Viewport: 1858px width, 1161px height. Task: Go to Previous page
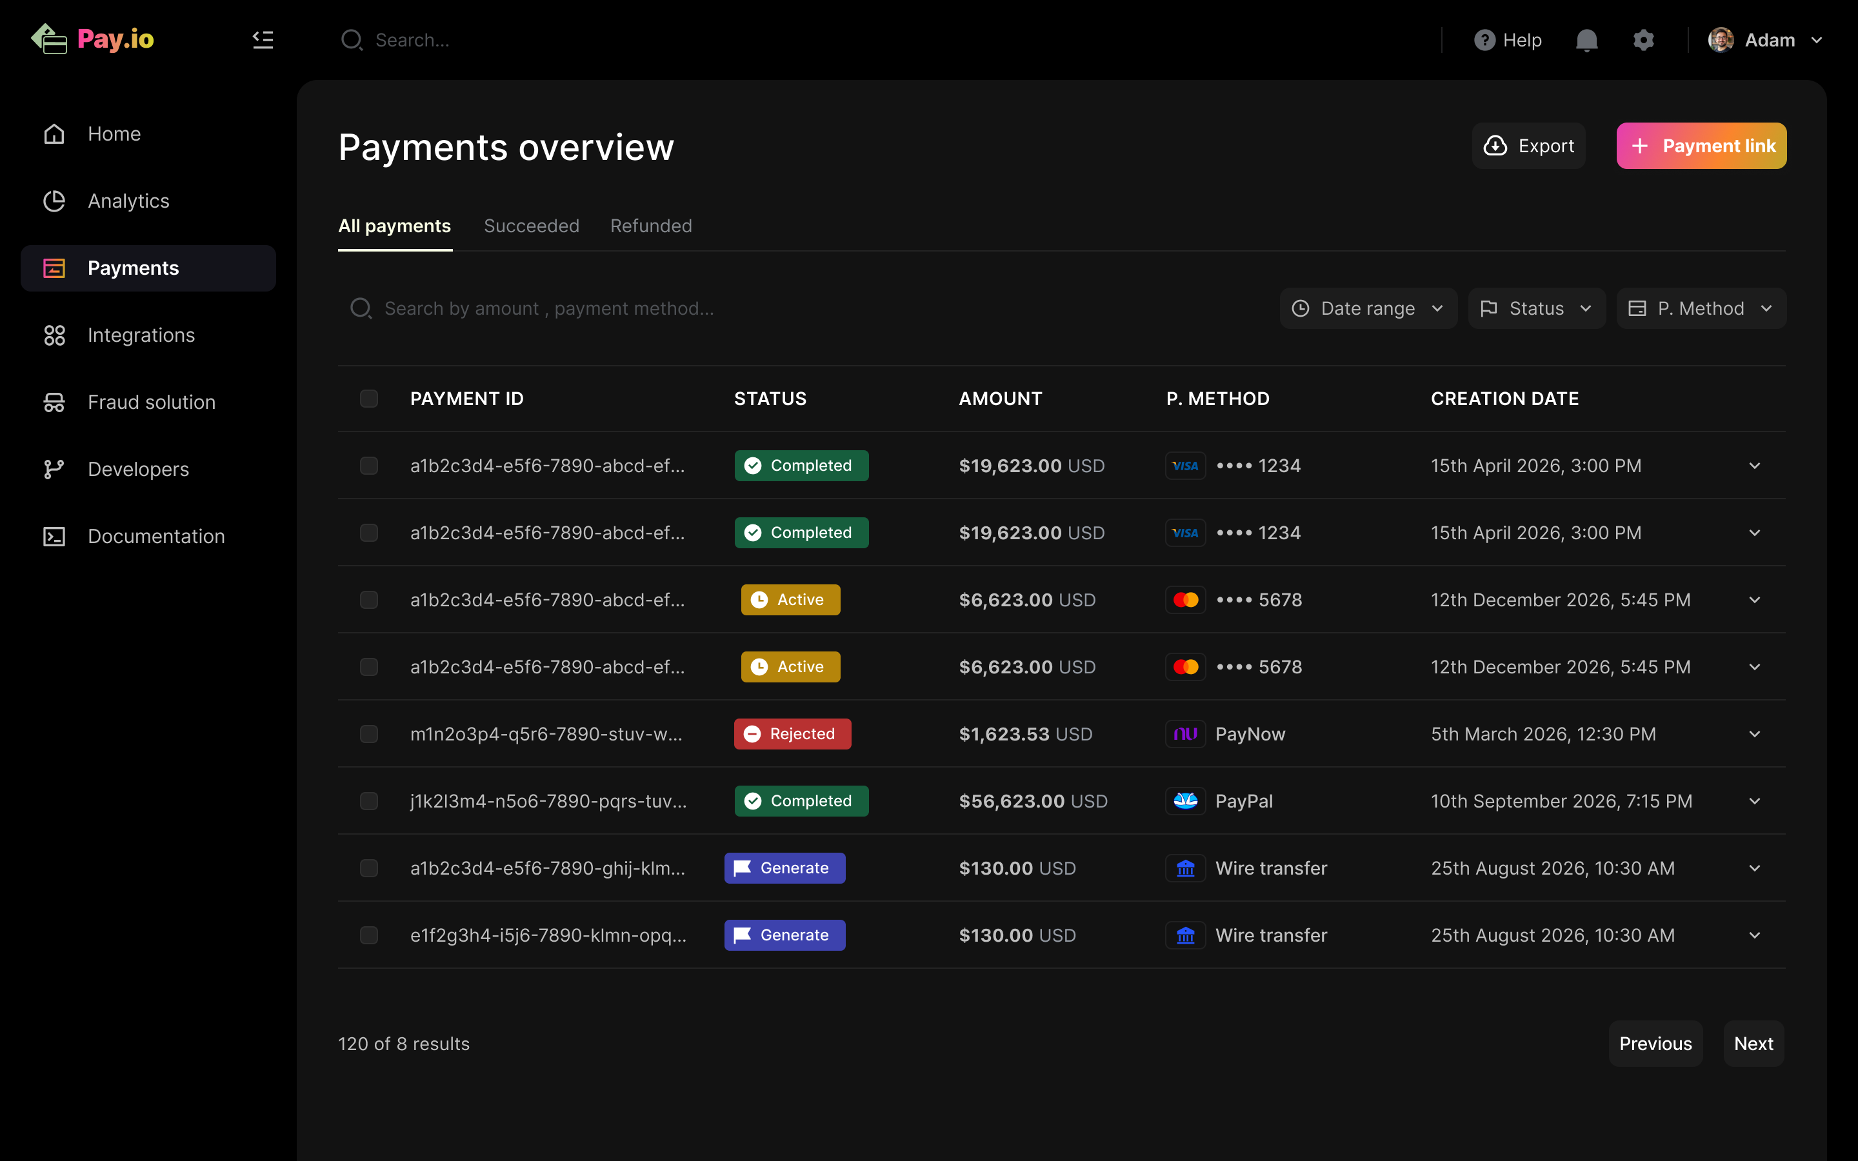(1655, 1044)
